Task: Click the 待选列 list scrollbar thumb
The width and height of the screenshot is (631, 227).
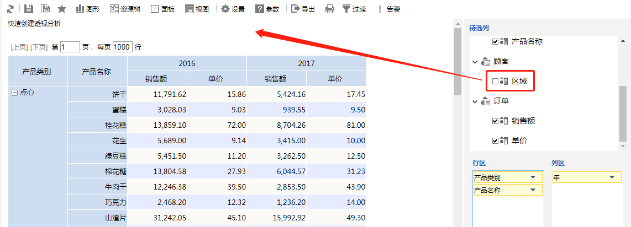Action: coord(623,113)
